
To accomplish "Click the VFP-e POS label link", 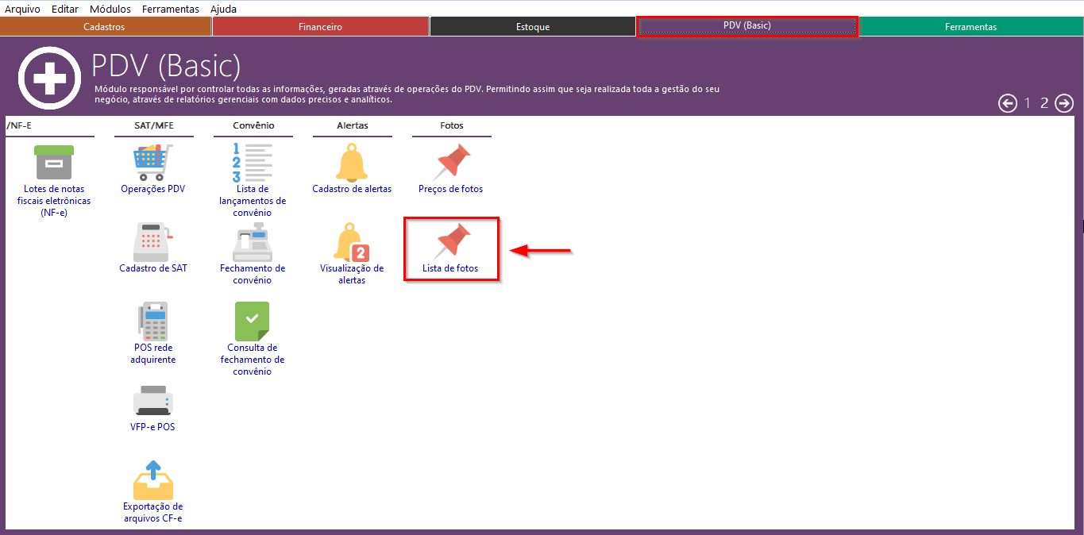I will coord(153,427).
